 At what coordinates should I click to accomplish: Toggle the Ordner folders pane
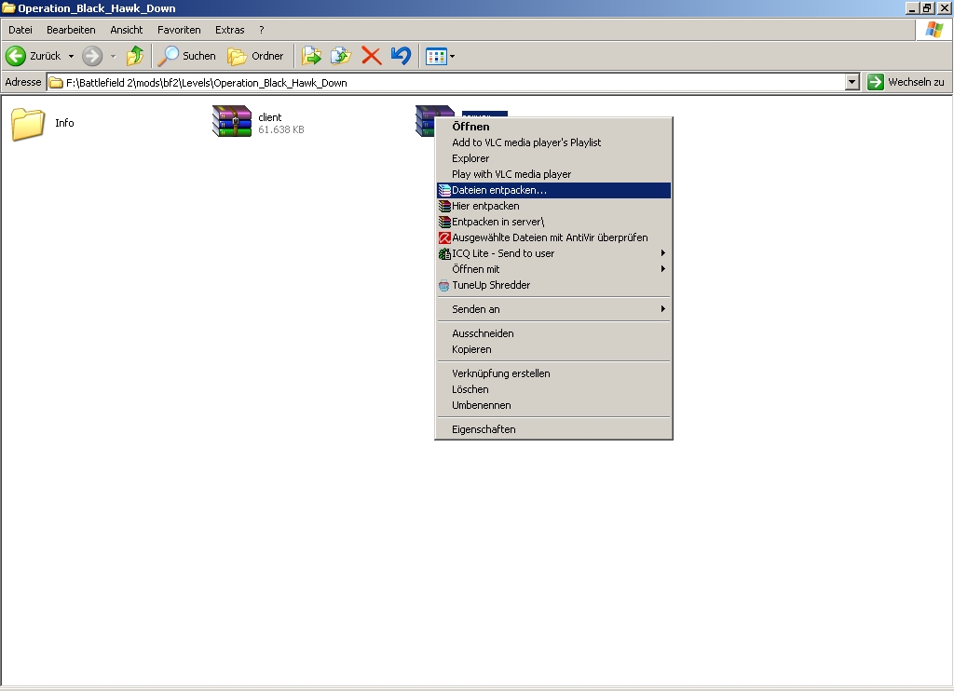pos(255,56)
